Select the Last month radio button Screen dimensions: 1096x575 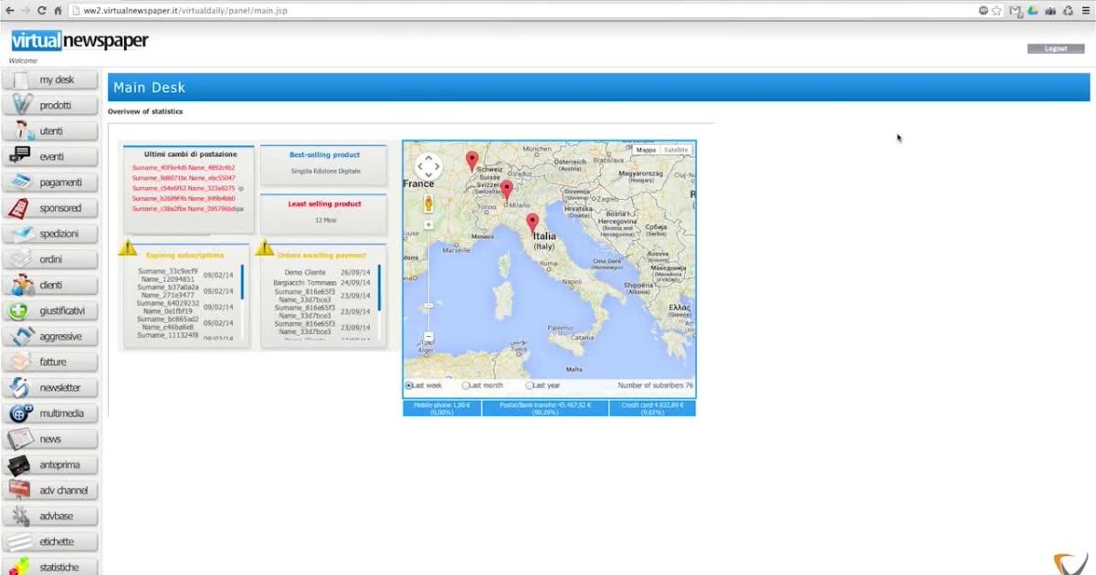click(x=466, y=385)
